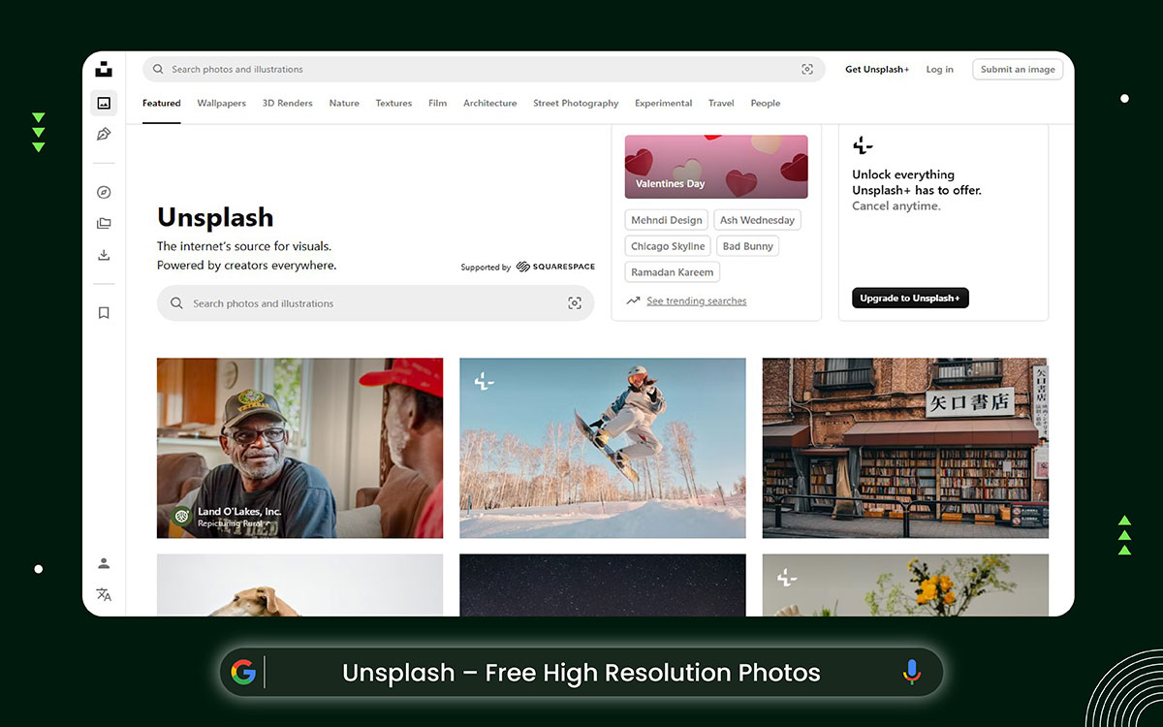The image size is (1163, 727).
Task: Open the Explore compass icon
Action: (x=104, y=191)
